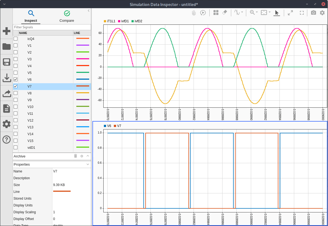Click the eraser Clear Plot icon
Image resolution: width=328 pixels, height=226 pixels.
click(x=225, y=13)
